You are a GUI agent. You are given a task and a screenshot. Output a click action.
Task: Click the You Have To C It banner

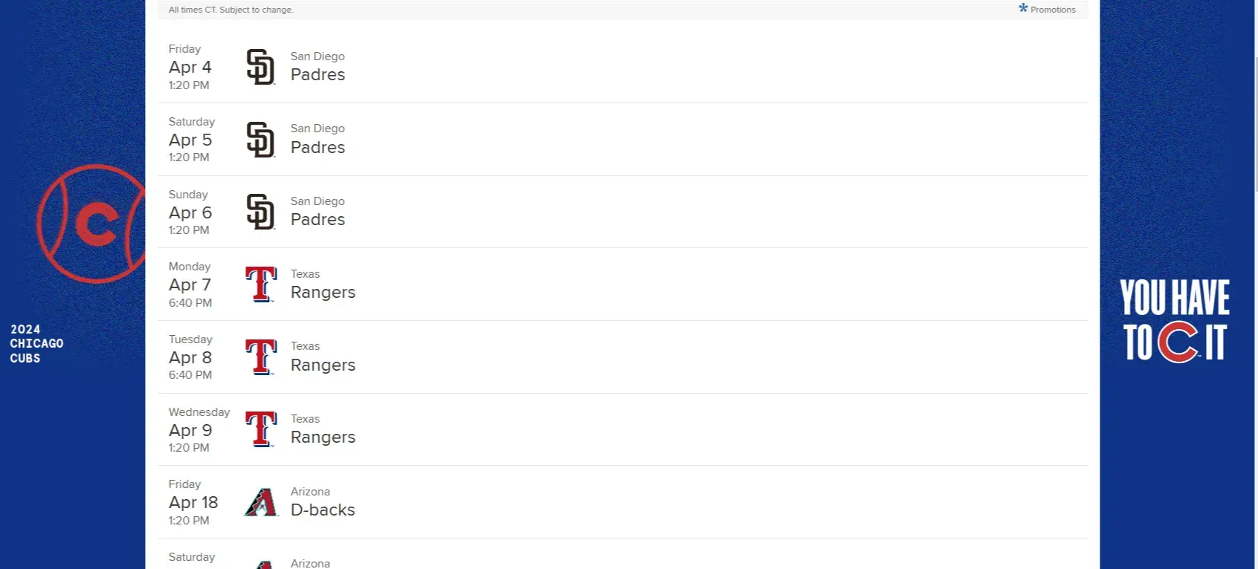click(x=1175, y=320)
